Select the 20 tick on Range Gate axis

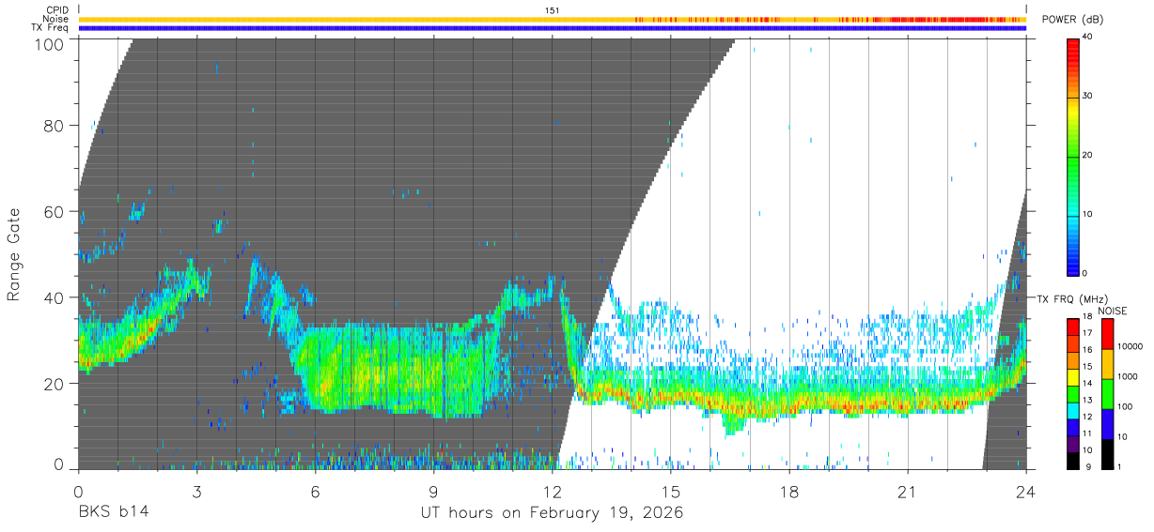point(56,383)
